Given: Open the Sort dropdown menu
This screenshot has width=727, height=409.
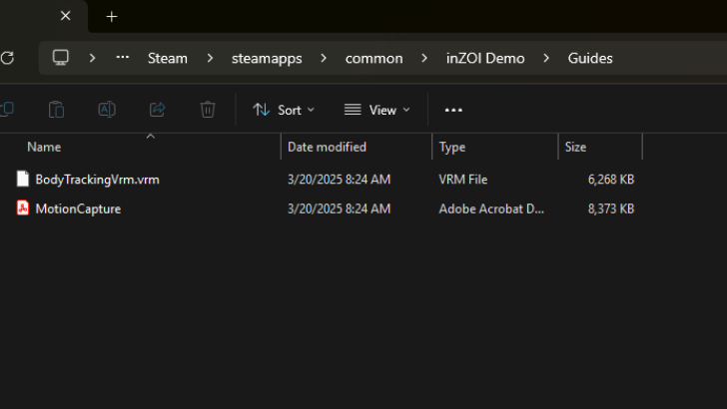Looking at the screenshot, I should coord(284,110).
